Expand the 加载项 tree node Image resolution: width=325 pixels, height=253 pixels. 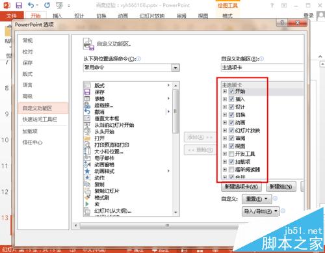coord(225,161)
